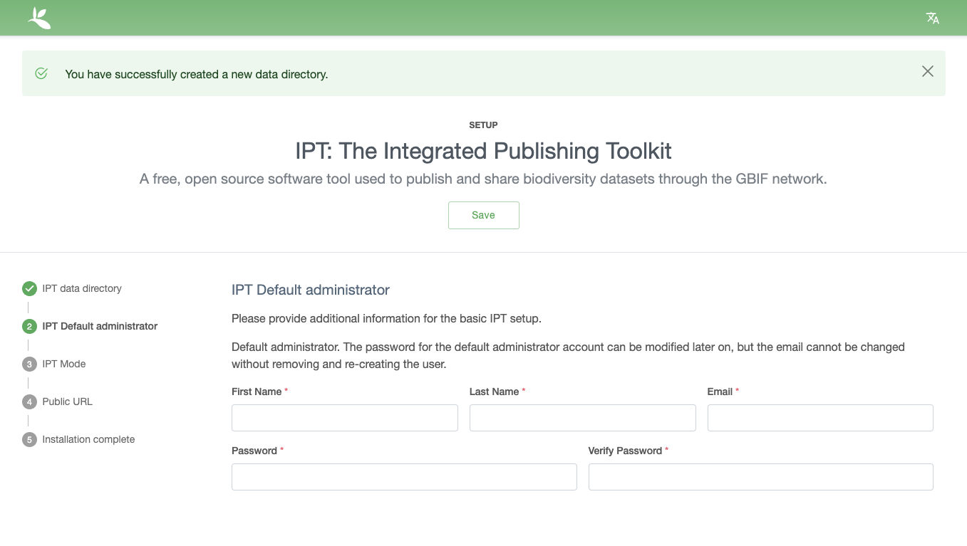This screenshot has height=546, width=967.
Task: Select the Public URL step
Action: tap(67, 401)
